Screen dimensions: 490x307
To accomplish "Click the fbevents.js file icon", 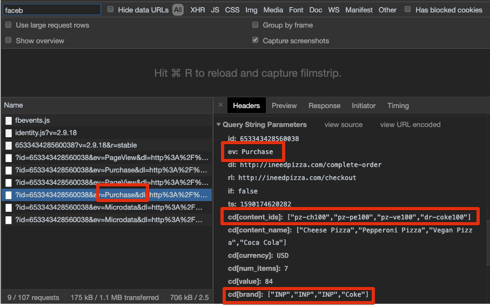I will (x=8, y=121).
